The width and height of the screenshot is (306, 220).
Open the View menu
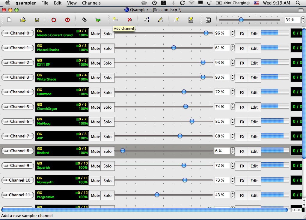[x=72, y=3]
